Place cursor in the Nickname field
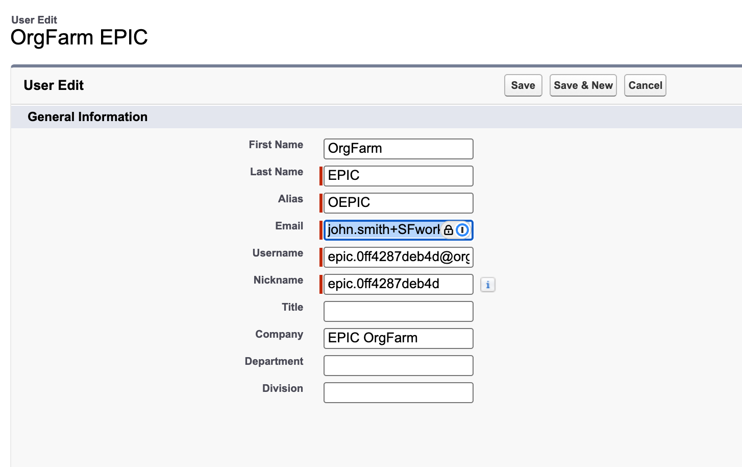 (x=398, y=284)
